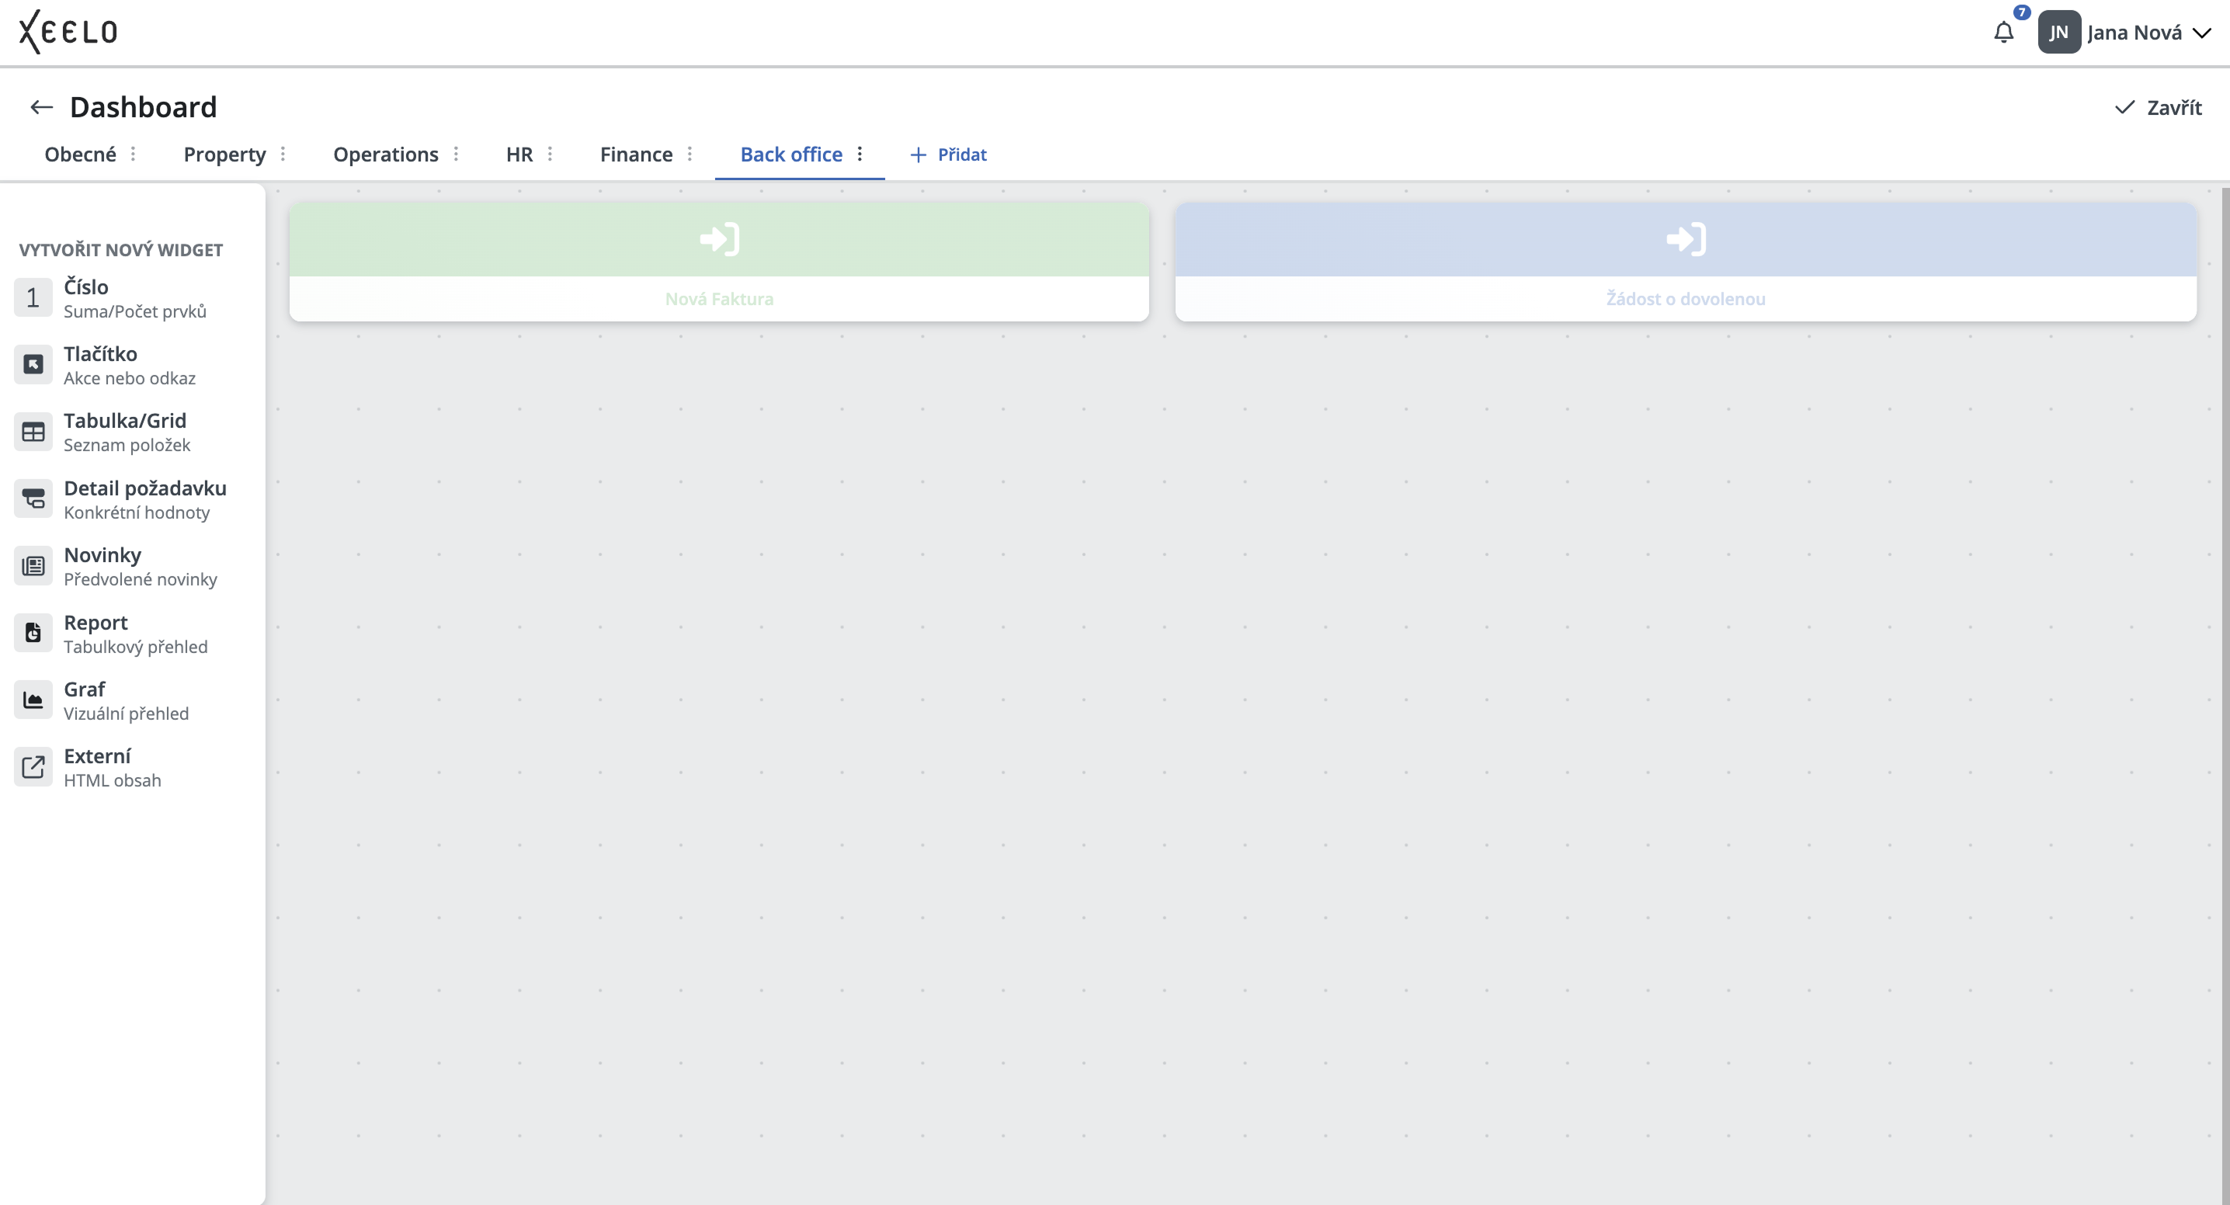Click the Report widget title

[x=96, y=623]
